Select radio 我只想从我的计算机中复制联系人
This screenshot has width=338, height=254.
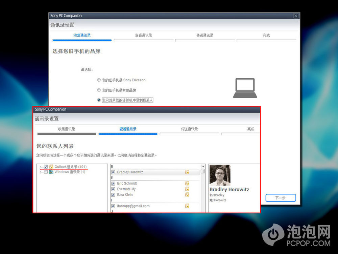(99, 100)
